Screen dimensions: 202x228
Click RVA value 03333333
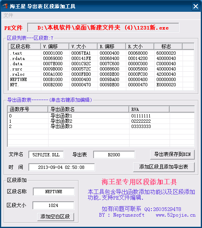coord(141,126)
